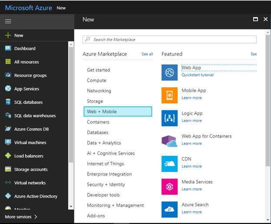This screenshot has width=271, height=224.
Task: Open Virtual machines in the sidebar
Action: [x=30, y=142]
